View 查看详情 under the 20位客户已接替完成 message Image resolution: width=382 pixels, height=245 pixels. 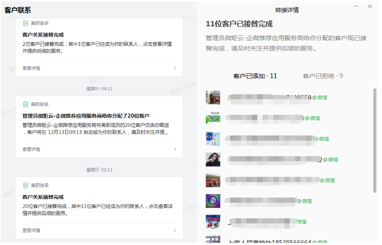(31, 231)
